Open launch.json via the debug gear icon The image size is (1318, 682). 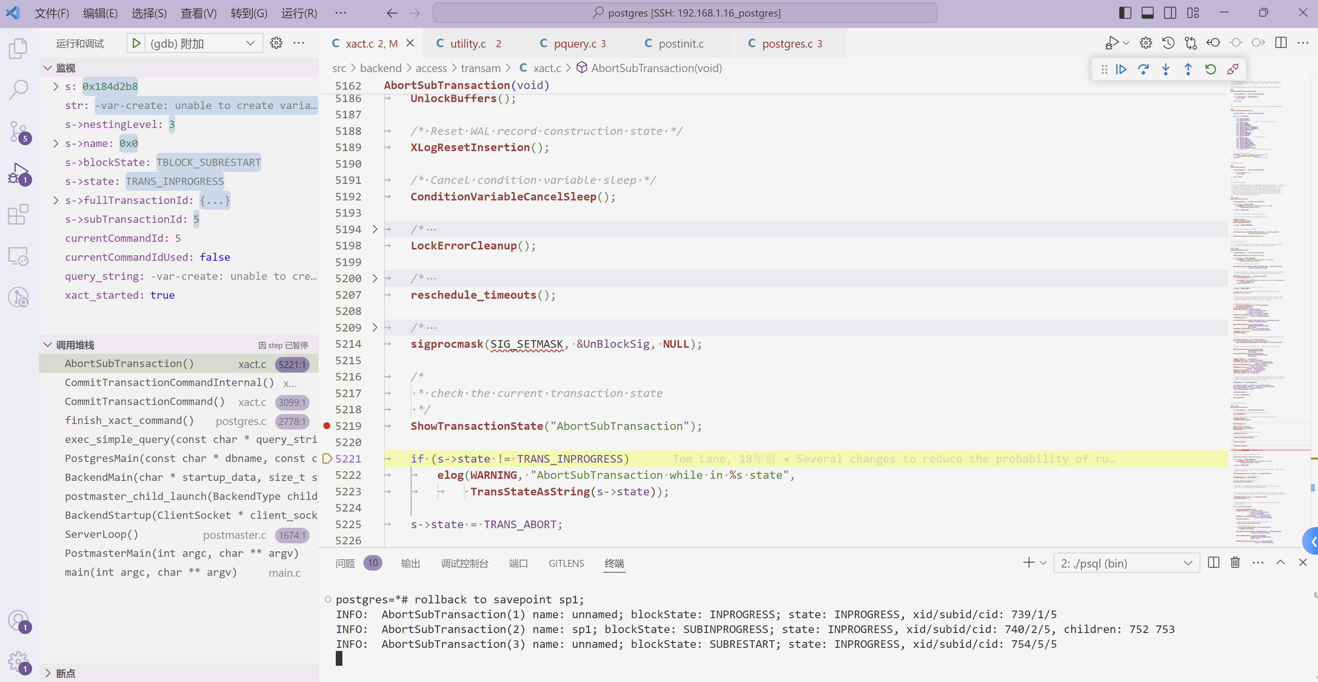click(276, 43)
